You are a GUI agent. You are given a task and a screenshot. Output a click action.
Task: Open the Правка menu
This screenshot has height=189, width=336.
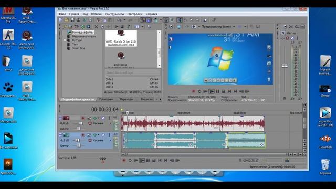(74, 14)
